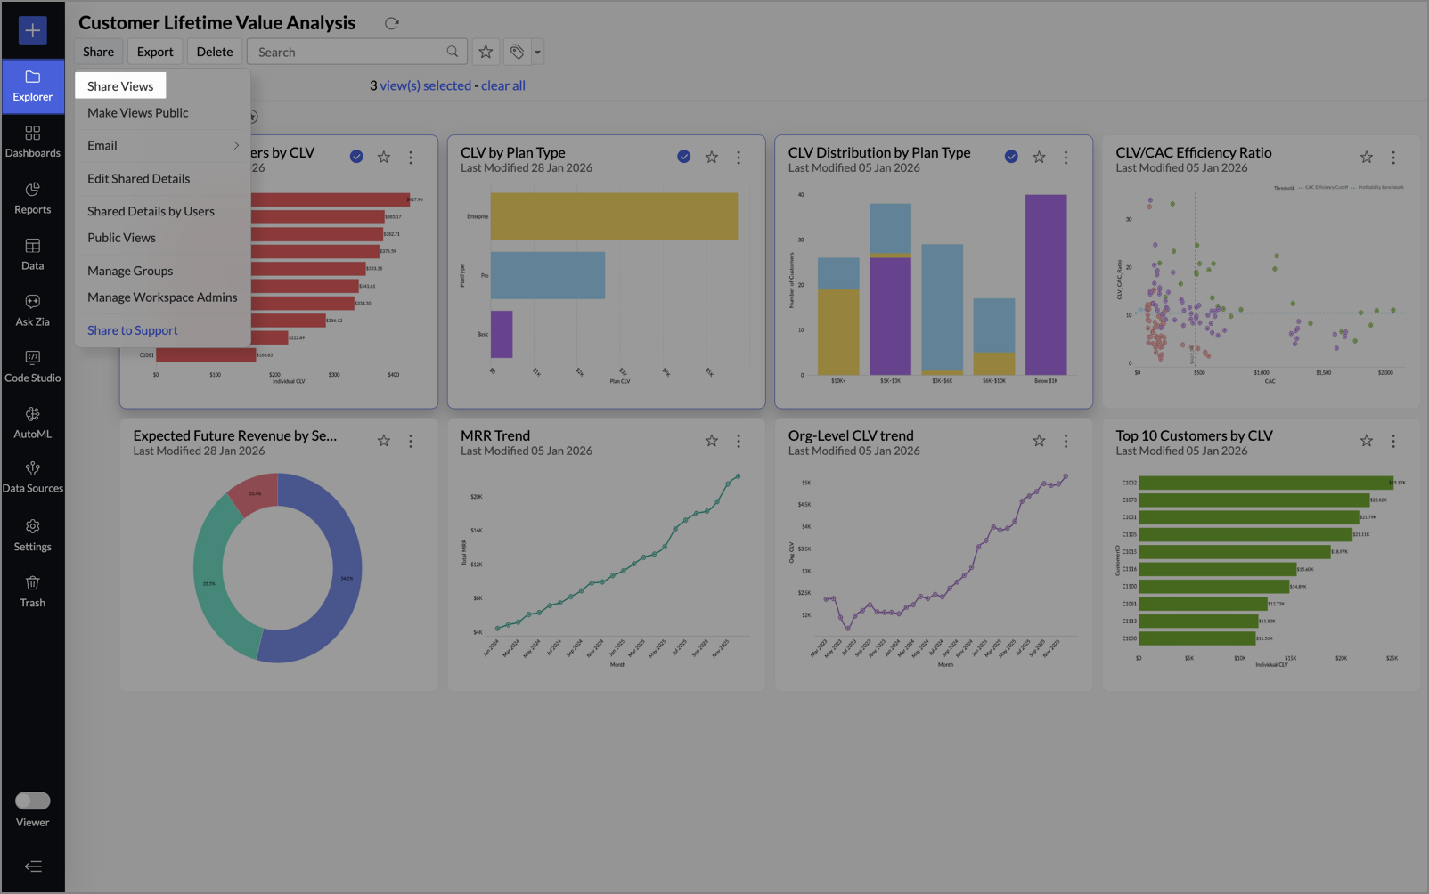This screenshot has width=1429, height=894.
Task: Toggle the Viewer mode switch
Action: pyautogui.click(x=33, y=801)
